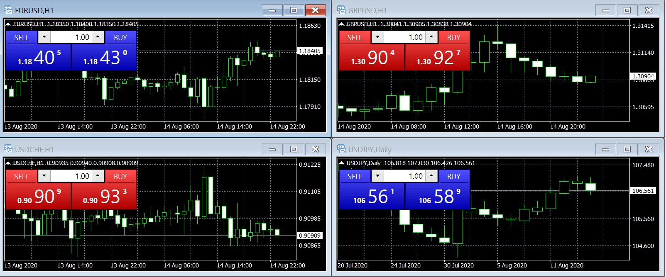Image resolution: width=666 pixels, height=277 pixels.
Task: Hide one-click trading panel on EURUSD chart
Action: [8, 24]
